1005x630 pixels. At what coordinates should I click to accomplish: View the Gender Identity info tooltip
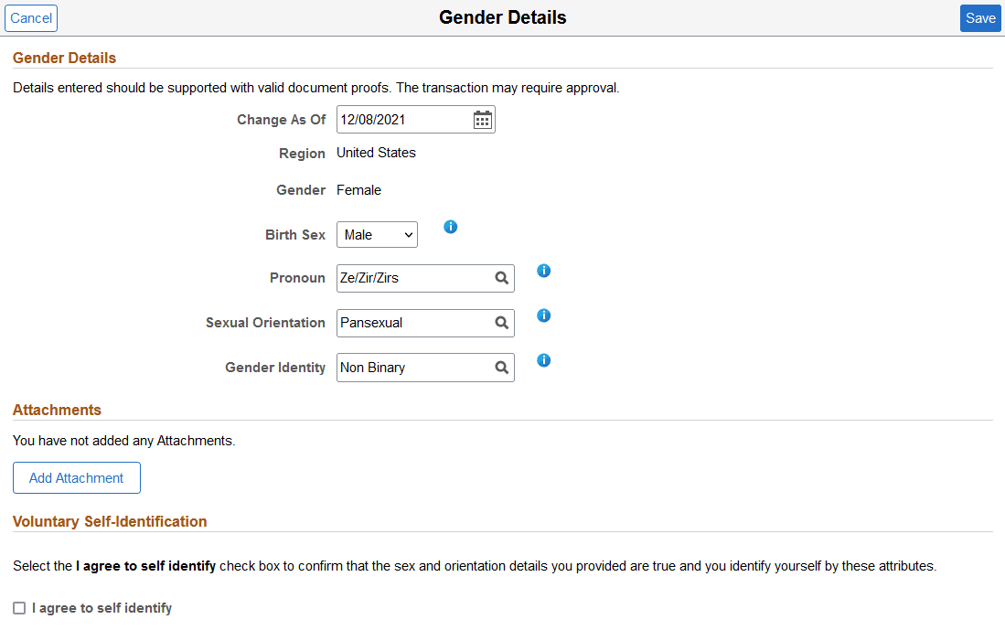pyautogui.click(x=543, y=360)
